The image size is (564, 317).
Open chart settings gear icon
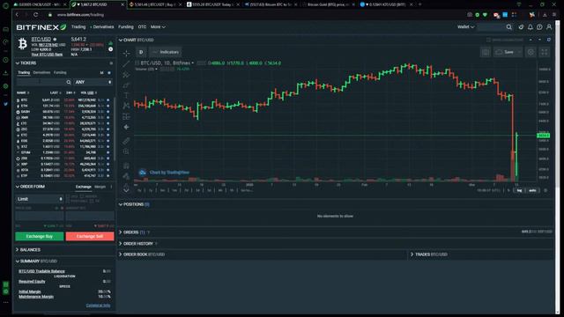coord(531,52)
